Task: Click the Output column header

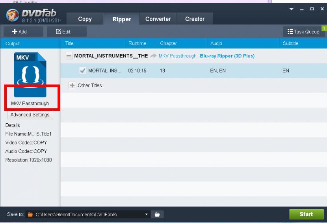Action: (13, 44)
